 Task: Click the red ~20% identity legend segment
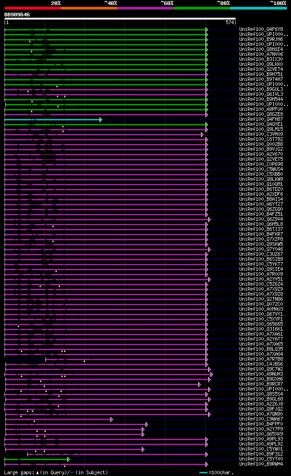pyautogui.click(x=33, y=8)
